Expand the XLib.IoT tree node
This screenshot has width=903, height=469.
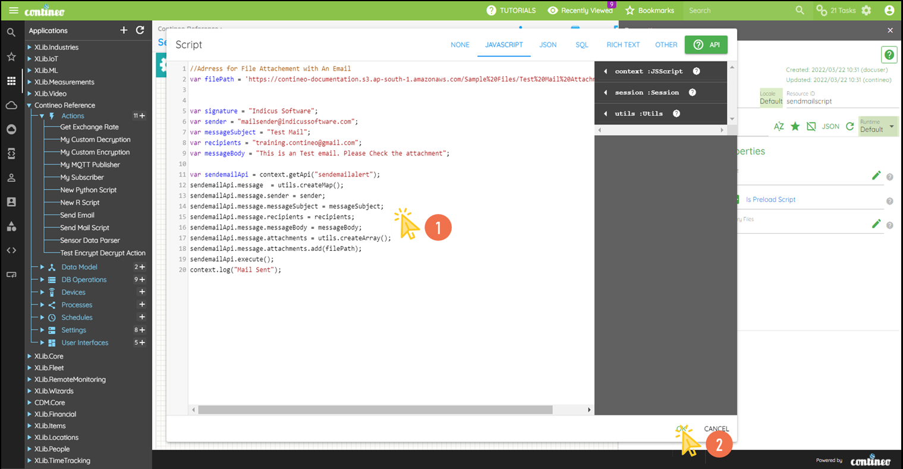tap(29, 59)
